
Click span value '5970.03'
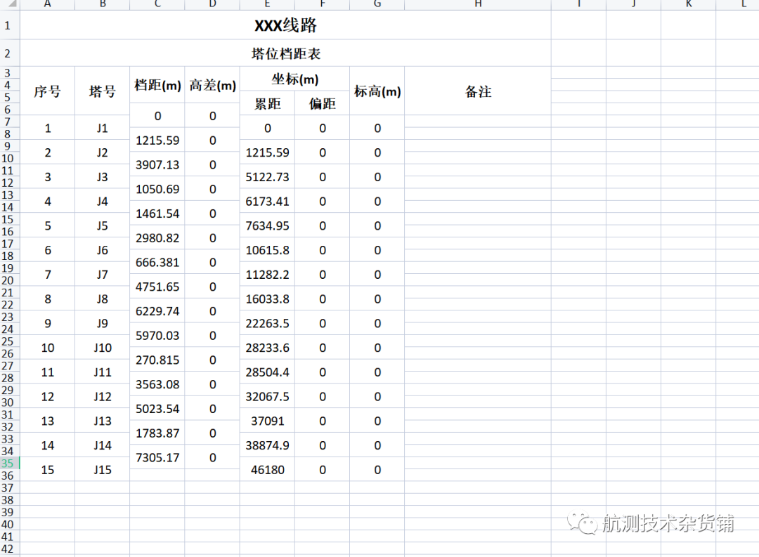(x=157, y=335)
